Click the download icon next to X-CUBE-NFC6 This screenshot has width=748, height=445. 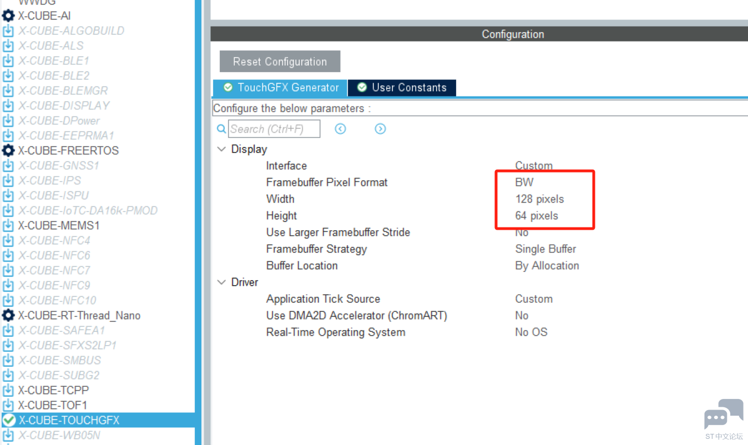coord(8,256)
